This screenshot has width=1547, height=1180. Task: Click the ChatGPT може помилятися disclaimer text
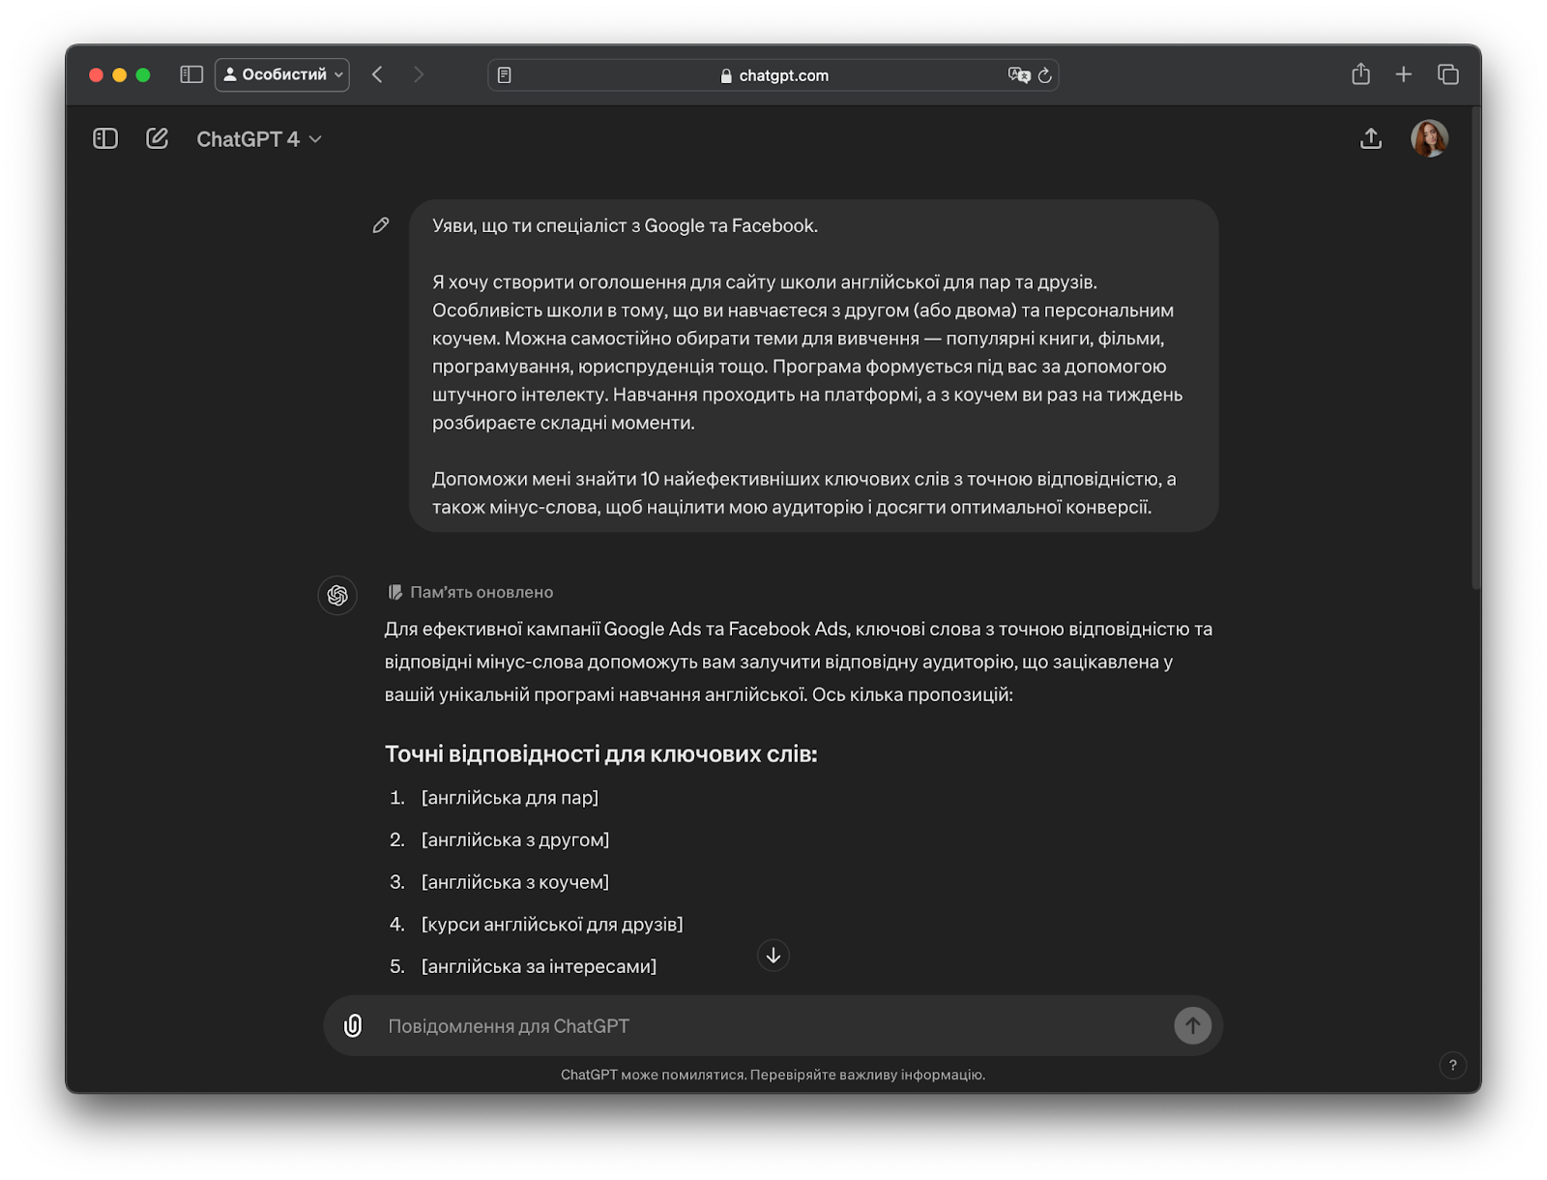pyautogui.click(x=773, y=1075)
